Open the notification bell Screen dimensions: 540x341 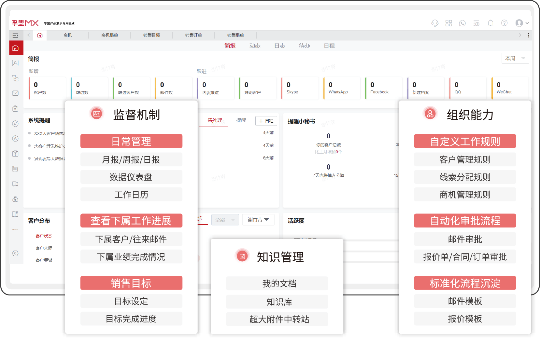(490, 23)
